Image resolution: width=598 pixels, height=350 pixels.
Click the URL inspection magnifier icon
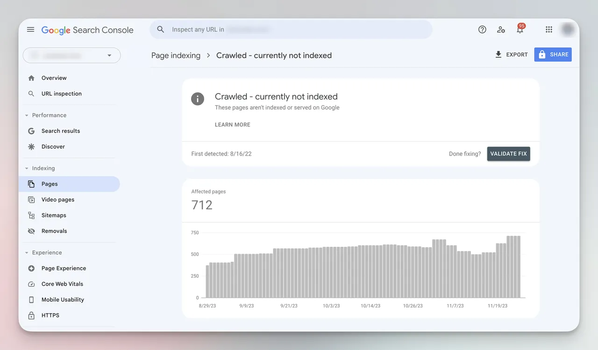point(31,93)
